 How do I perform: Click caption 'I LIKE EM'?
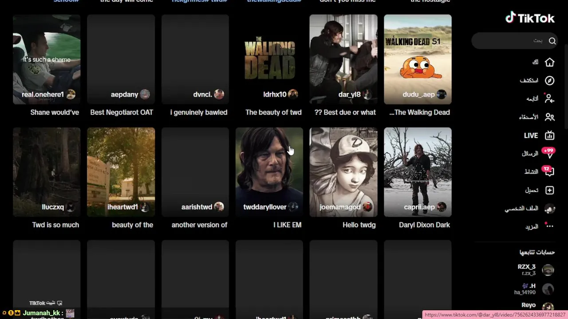click(x=288, y=225)
